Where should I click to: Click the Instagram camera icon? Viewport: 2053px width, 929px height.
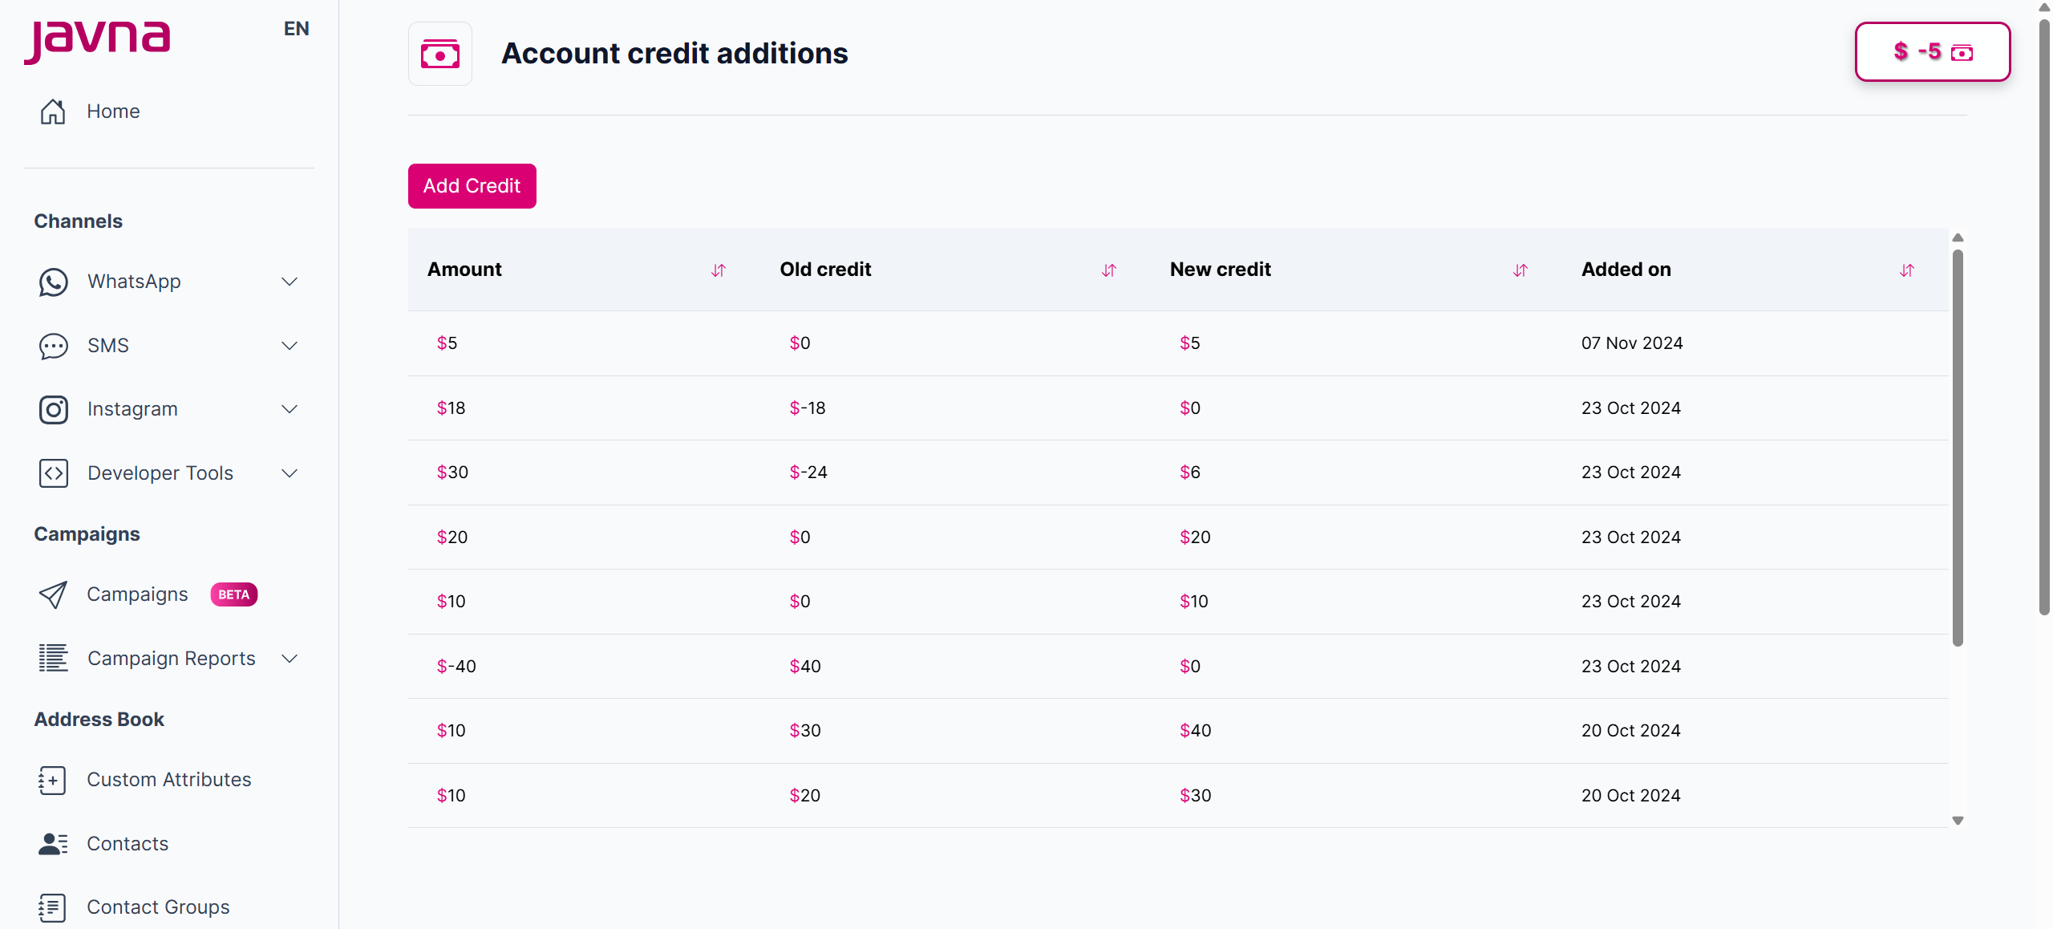53,410
